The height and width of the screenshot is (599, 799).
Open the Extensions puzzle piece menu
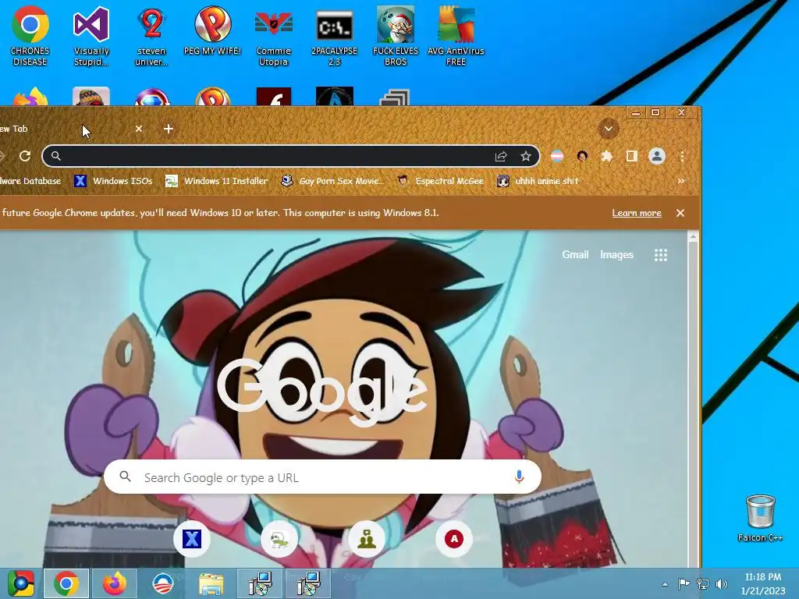(606, 156)
